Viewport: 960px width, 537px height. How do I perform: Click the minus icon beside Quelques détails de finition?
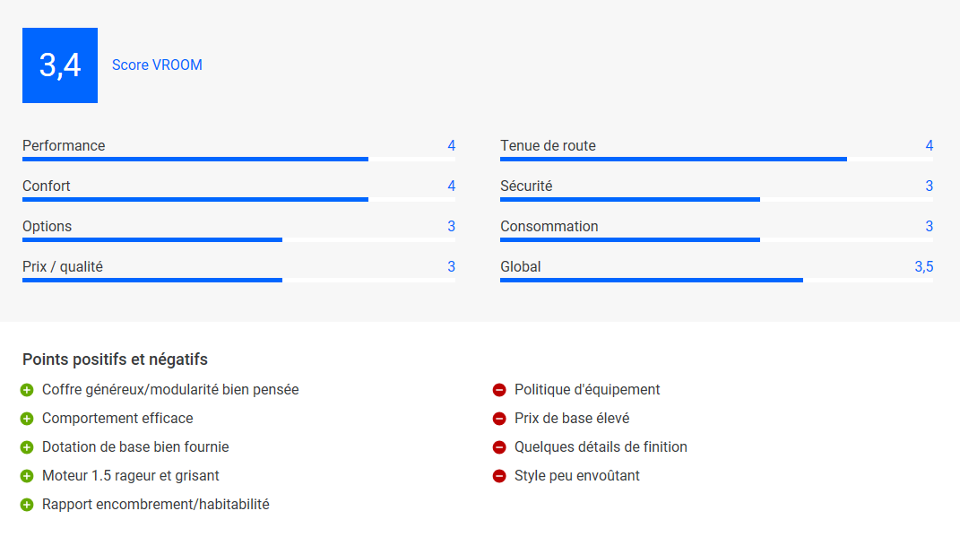[499, 447]
